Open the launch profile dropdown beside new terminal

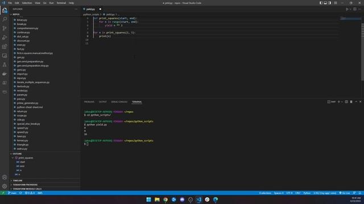tap(342, 102)
